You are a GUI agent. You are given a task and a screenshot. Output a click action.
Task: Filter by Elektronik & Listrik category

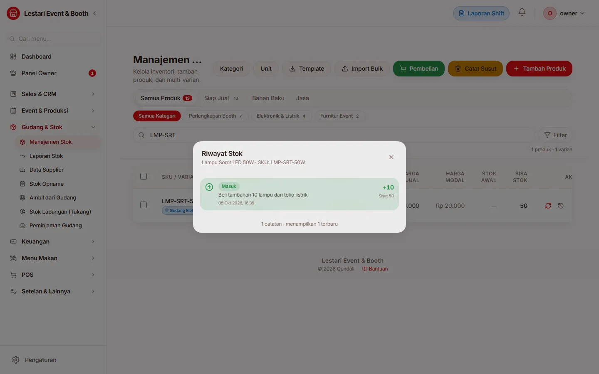pyautogui.click(x=281, y=116)
